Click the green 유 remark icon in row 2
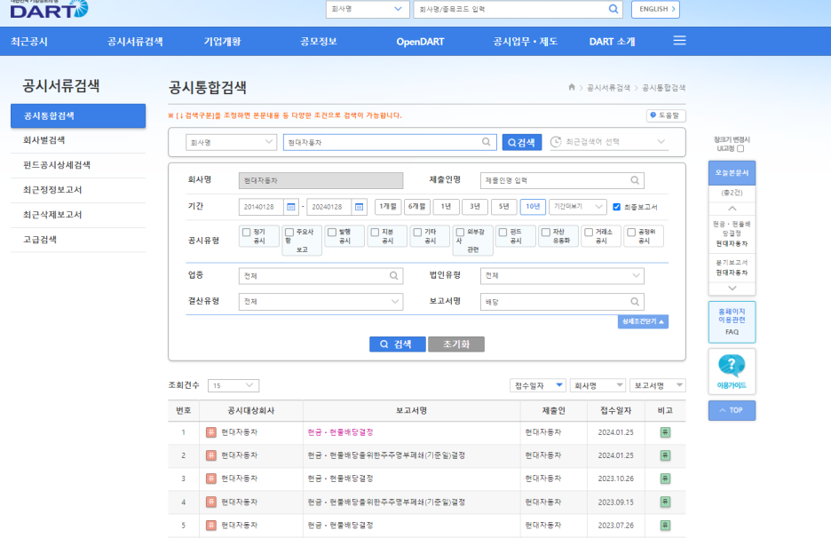 pyautogui.click(x=665, y=455)
